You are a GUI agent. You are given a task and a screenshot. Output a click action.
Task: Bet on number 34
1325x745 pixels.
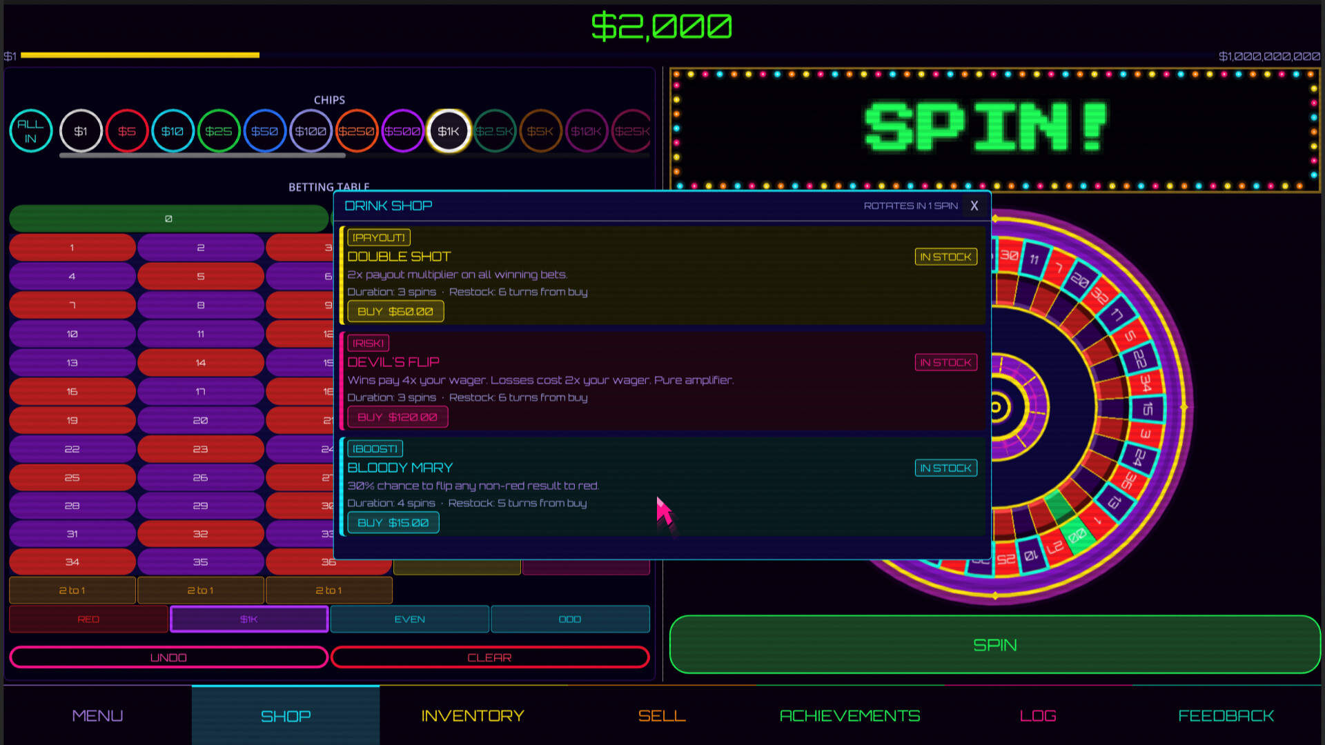tap(72, 562)
